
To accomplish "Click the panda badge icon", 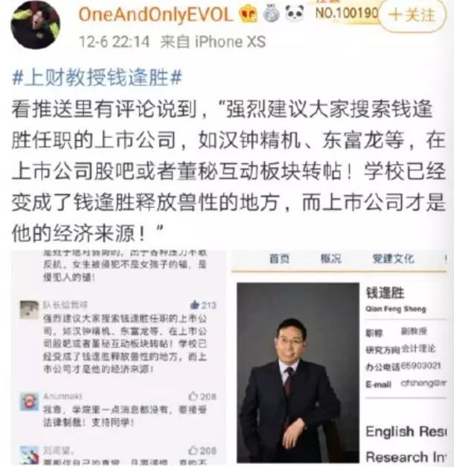I will (x=295, y=13).
